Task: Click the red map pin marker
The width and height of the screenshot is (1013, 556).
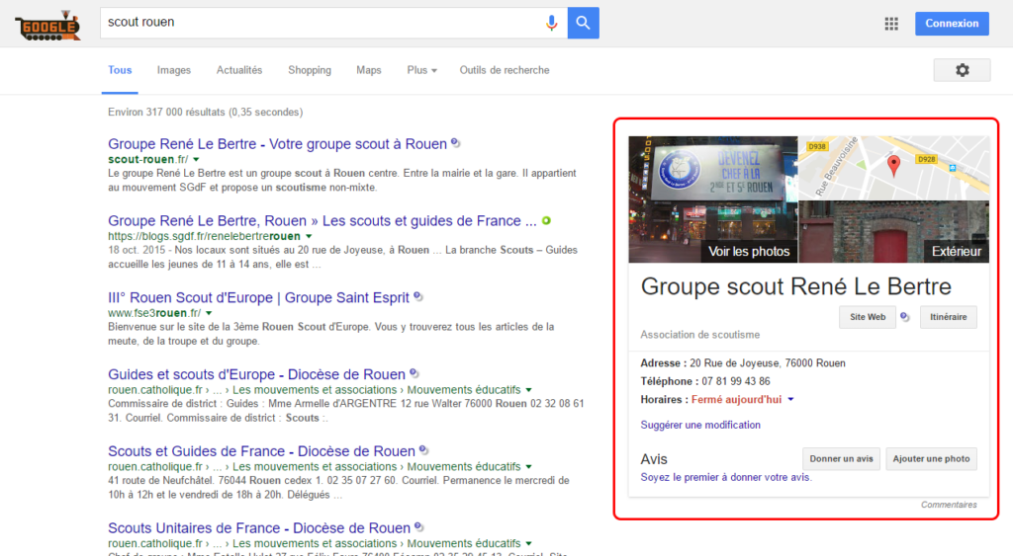Action: coord(893,165)
